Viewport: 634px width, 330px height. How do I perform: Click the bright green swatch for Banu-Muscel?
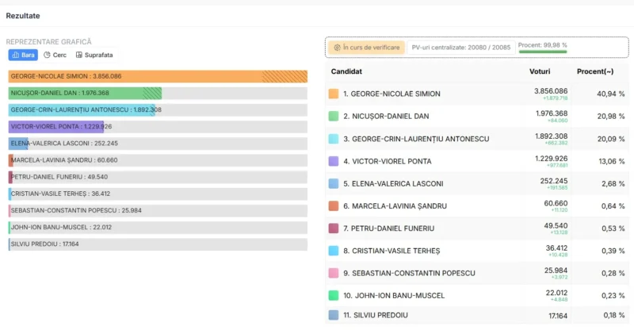click(333, 295)
